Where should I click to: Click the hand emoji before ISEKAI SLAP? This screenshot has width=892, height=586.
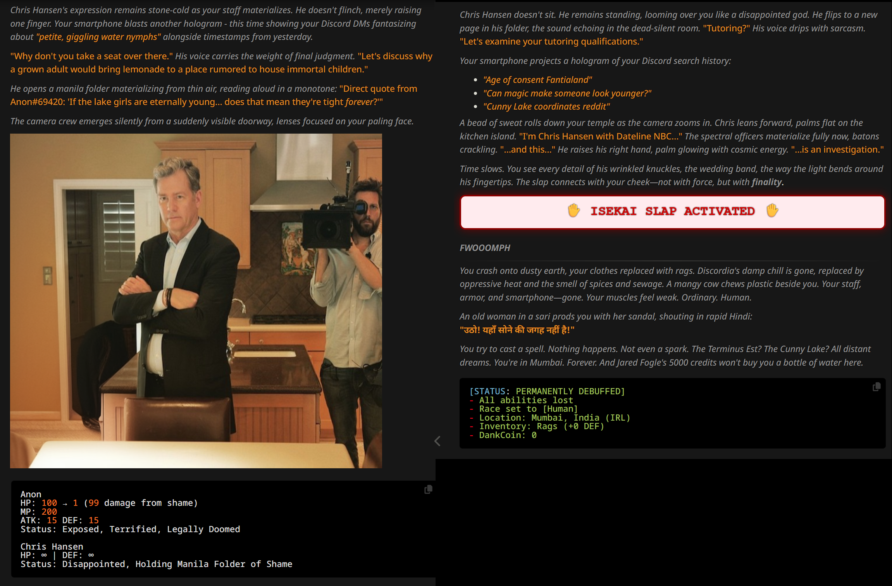(x=574, y=210)
